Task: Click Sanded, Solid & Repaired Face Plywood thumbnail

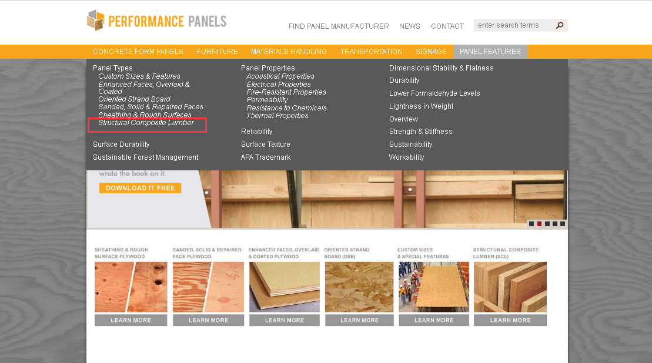Action: tap(208, 287)
